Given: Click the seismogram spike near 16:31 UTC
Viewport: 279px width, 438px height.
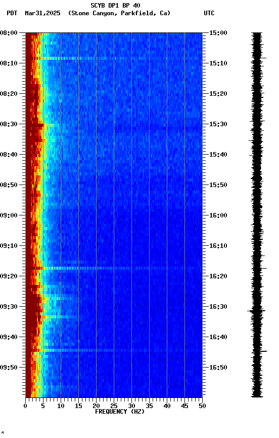Looking at the screenshot, I should tap(256, 311).
